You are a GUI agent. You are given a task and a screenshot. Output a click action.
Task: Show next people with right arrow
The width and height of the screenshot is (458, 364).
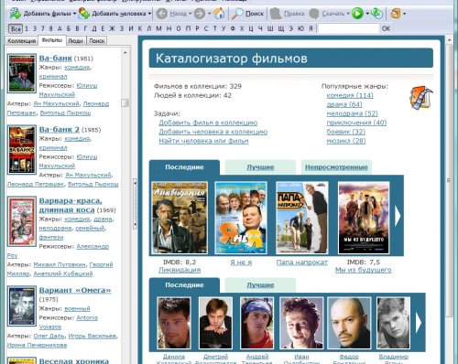pos(419,323)
